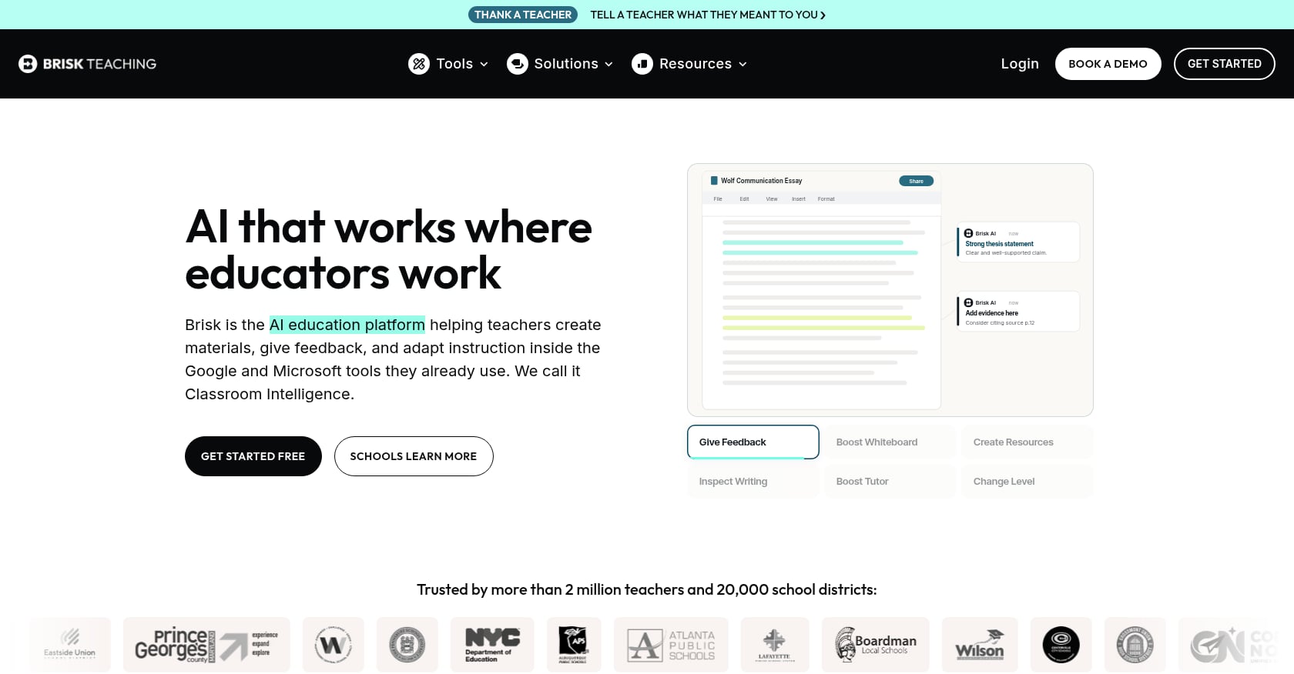Click the Book a Demo button
The width and height of the screenshot is (1294, 674).
point(1108,64)
